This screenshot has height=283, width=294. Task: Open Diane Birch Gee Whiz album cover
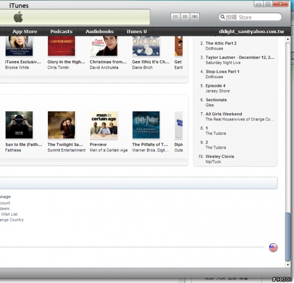point(146,46)
